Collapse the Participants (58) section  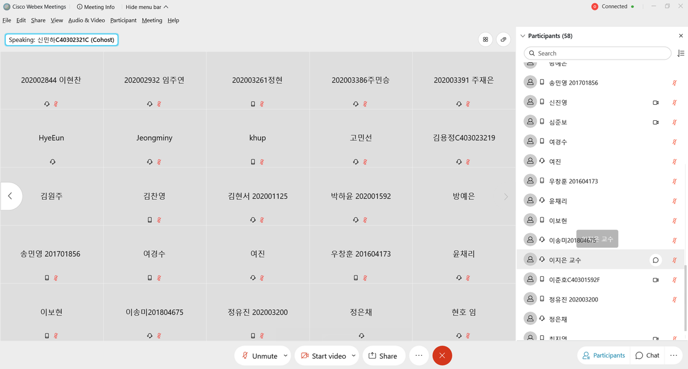522,36
